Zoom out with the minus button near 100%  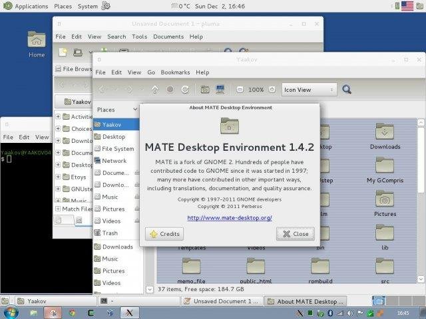(x=240, y=90)
